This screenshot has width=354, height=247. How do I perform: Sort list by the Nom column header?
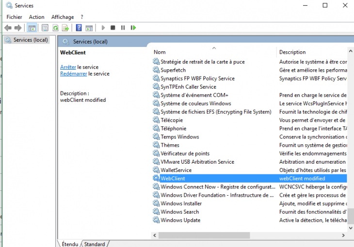pyautogui.click(x=160, y=52)
